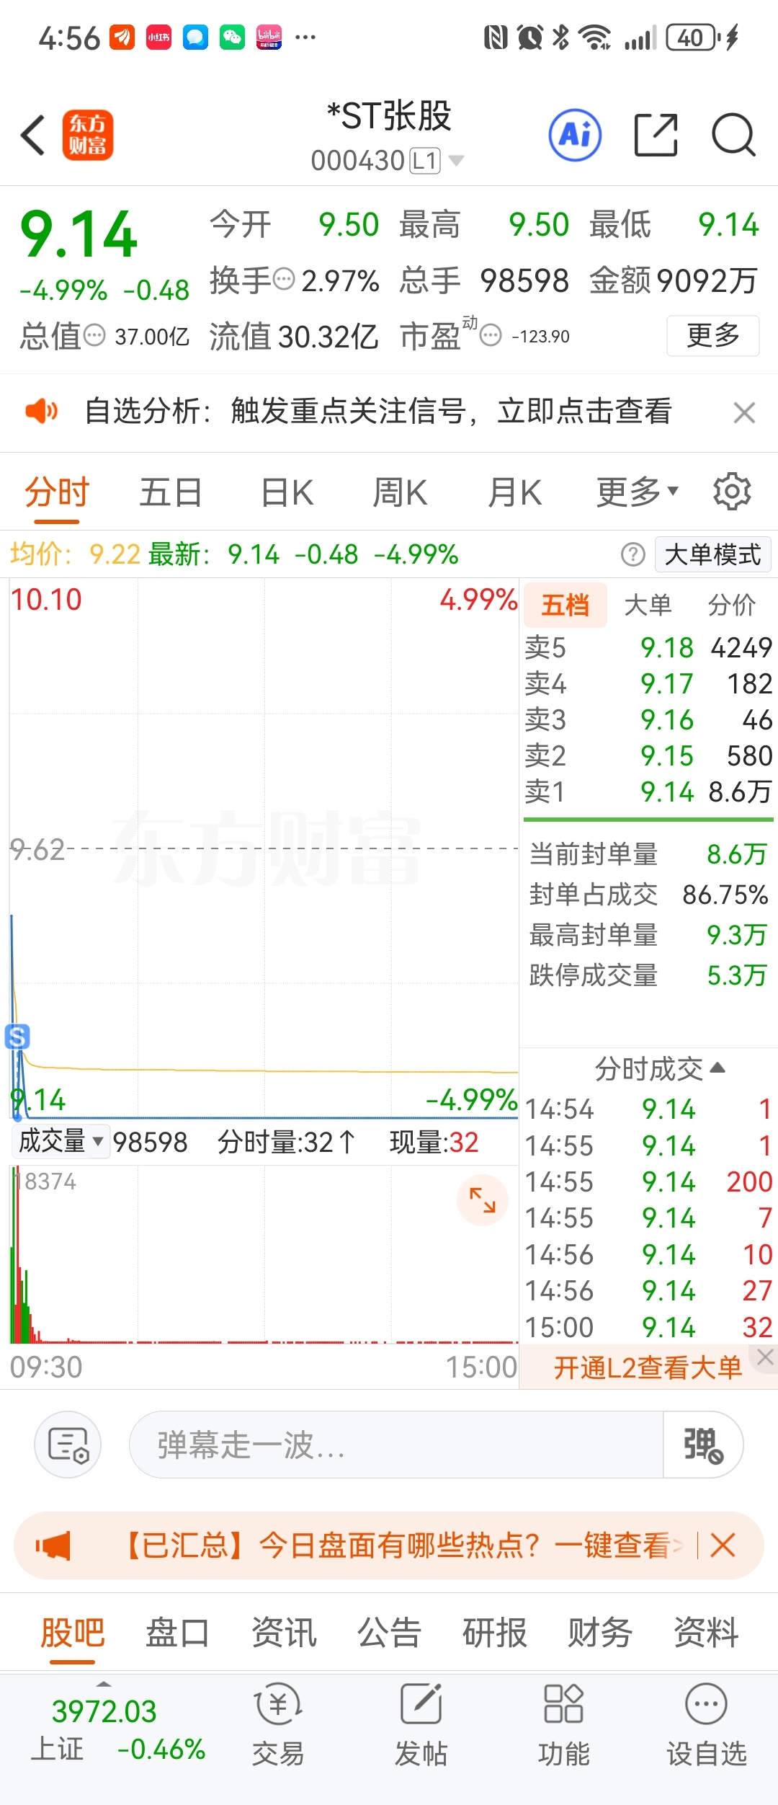Switch to the 日K tab
The image size is (778, 1805).
[x=287, y=492]
